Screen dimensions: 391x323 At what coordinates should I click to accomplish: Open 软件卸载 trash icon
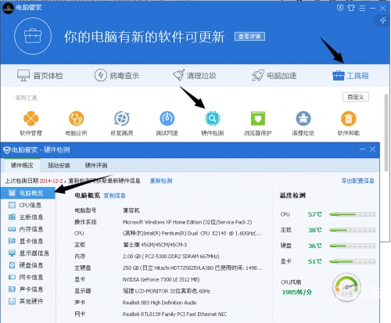pyautogui.click(x=349, y=119)
